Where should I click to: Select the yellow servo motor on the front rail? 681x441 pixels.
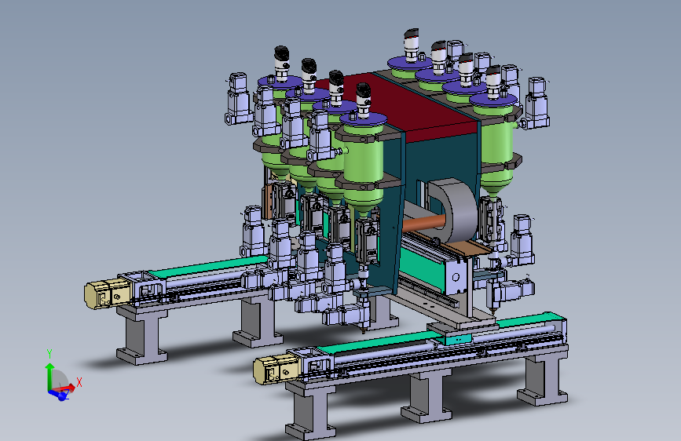pyautogui.click(x=277, y=370)
